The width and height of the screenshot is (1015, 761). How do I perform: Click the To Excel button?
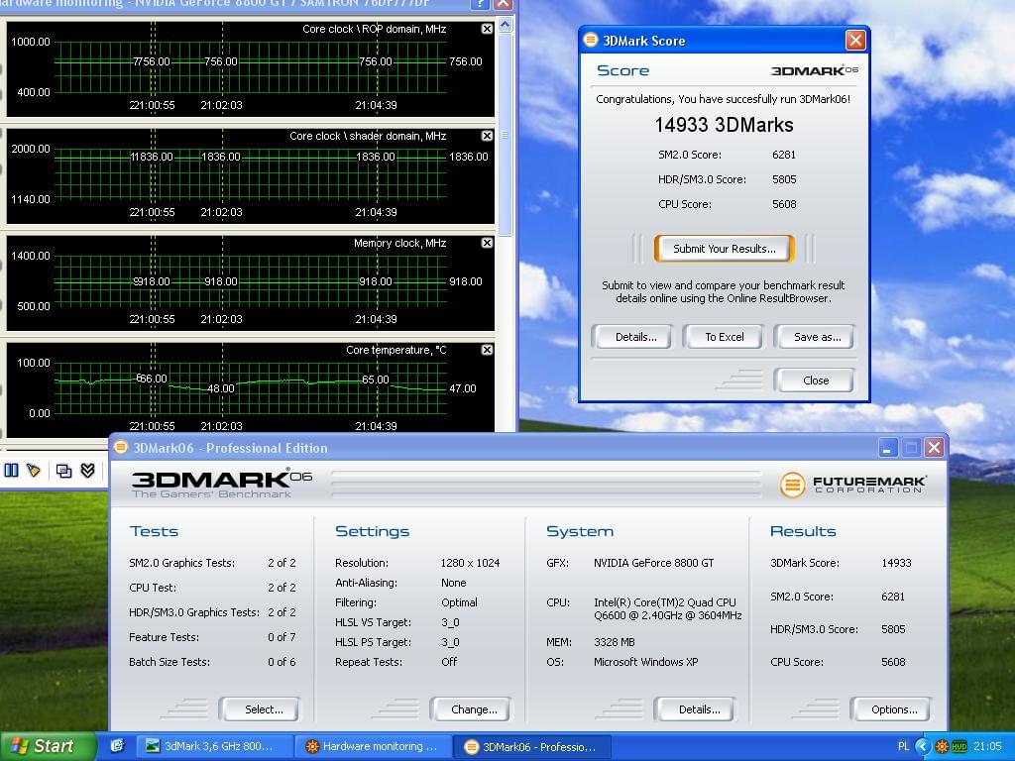[724, 337]
